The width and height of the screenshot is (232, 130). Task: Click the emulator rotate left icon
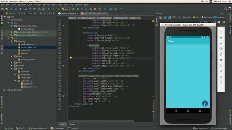coord(221,49)
